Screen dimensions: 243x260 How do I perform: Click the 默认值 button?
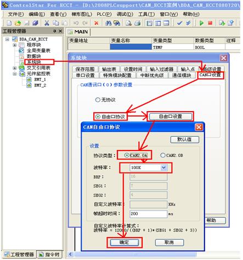click(x=185, y=140)
